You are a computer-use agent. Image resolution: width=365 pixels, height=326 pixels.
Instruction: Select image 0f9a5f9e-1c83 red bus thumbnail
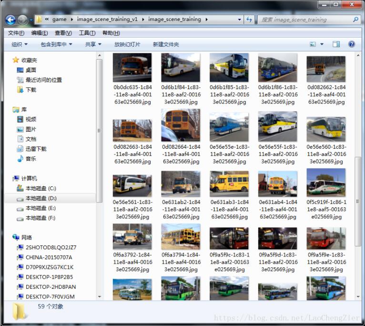[x=326, y=238]
